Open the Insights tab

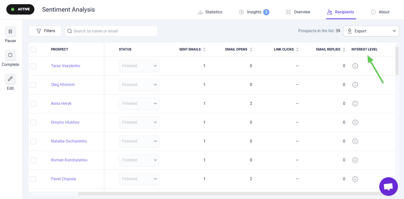click(254, 12)
